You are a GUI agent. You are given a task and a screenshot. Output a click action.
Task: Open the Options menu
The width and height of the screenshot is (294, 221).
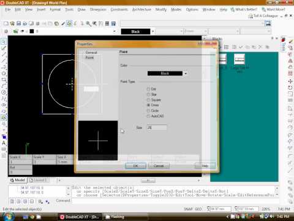(192, 9)
